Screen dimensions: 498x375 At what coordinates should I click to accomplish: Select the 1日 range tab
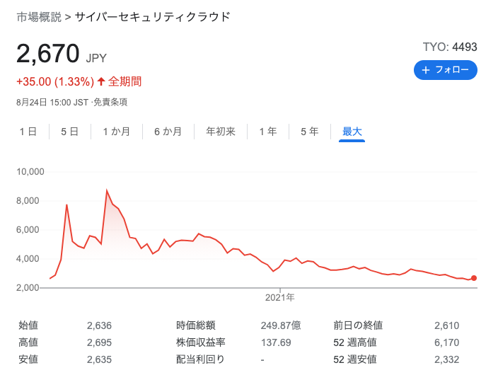pos(28,132)
